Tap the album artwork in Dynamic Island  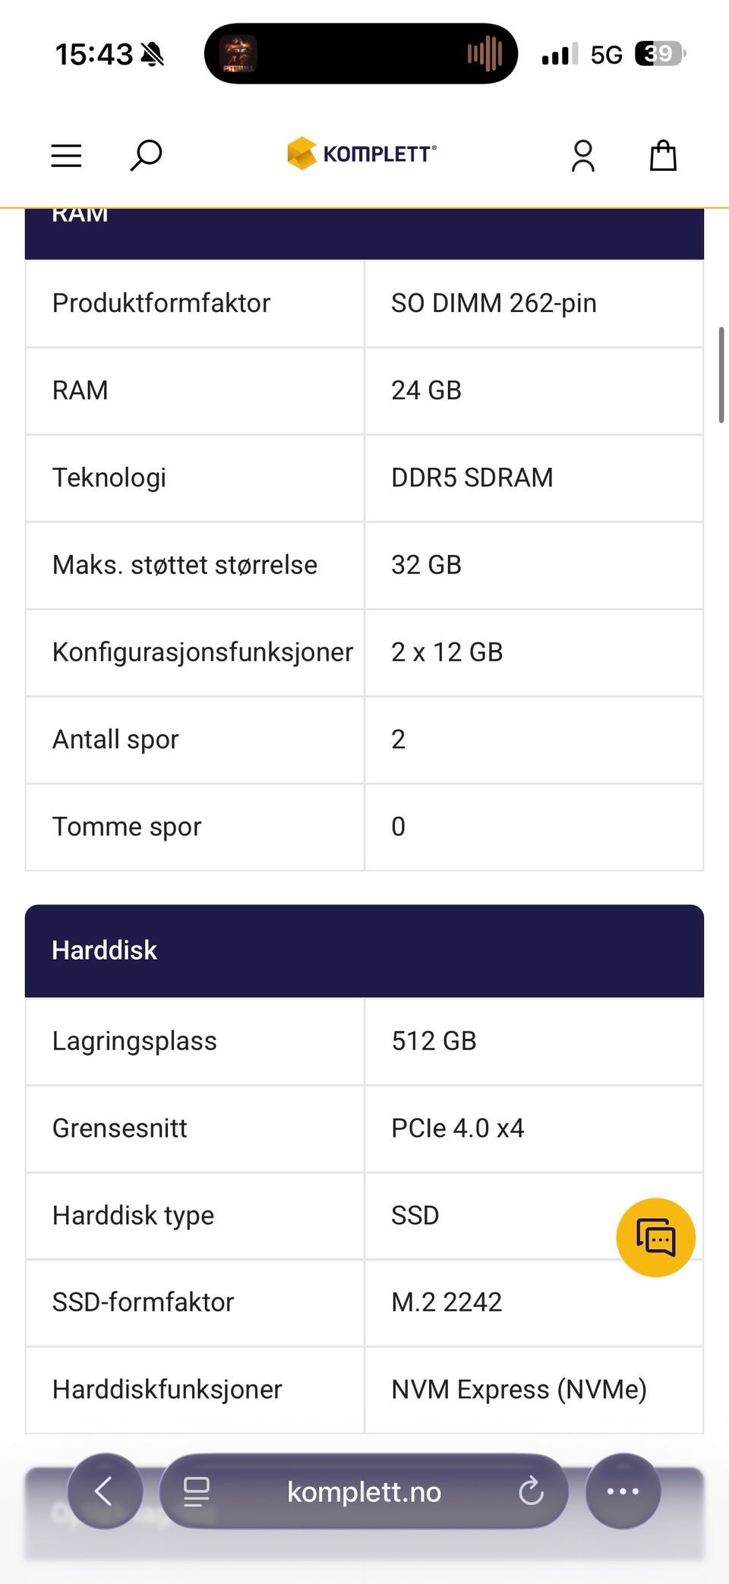238,54
